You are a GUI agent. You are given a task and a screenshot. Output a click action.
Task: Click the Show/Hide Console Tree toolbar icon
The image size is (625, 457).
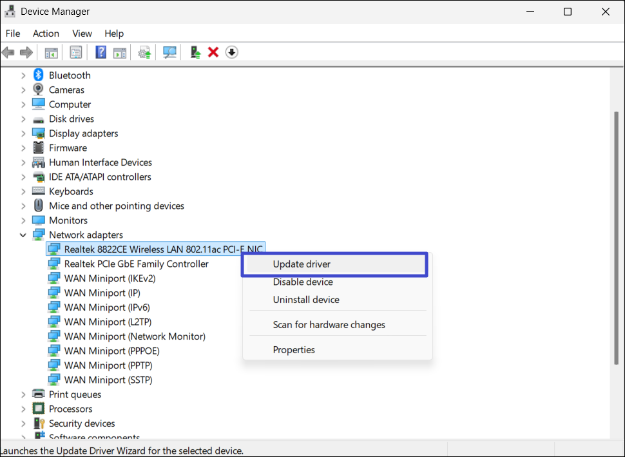click(x=51, y=52)
